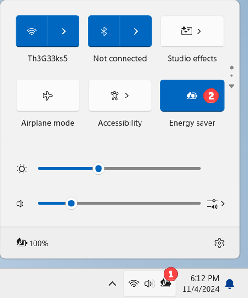Open the Wi-Fi networks list chevron
This screenshot has height=298, width=248.
pyautogui.click(x=63, y=31)
